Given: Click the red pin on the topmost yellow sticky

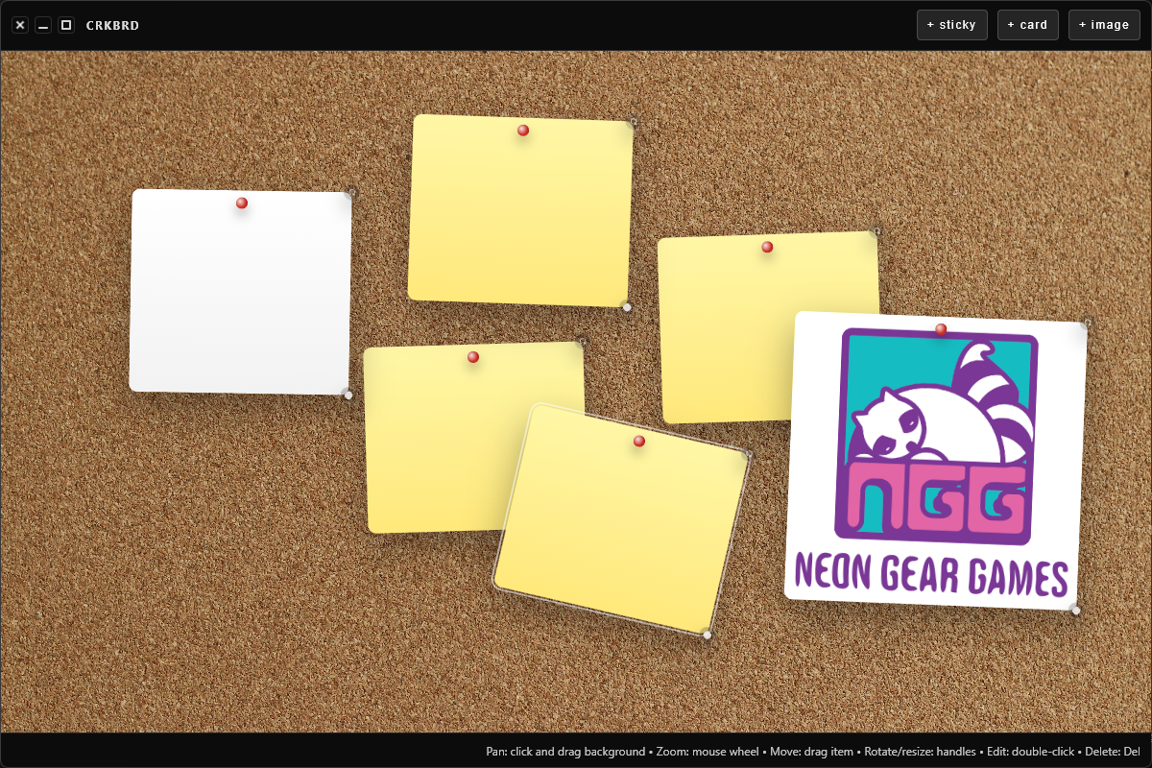Looking at the screenshot, I should coord(523,130).
